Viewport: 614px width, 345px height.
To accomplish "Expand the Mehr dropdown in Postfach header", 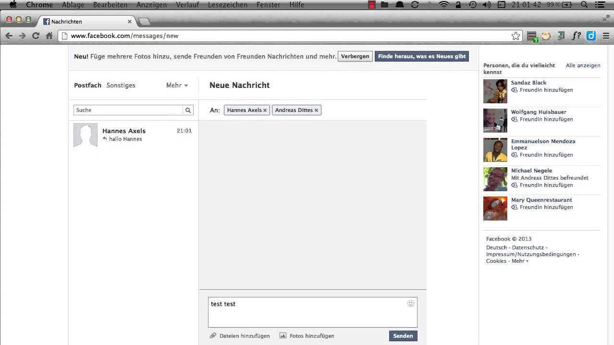I will point(177,85).
